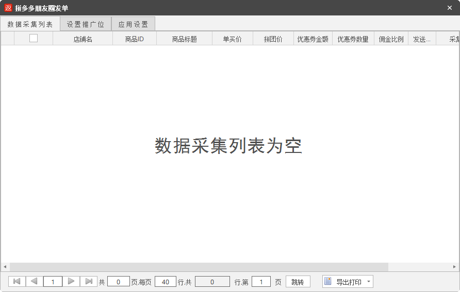This screenshot has width=460, height=292.
Task: Toggle the select-all checkbox in table header
Action: [x=34, y=39]
